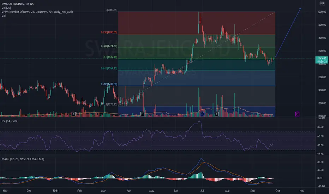329x194 pixels.
Task: Click the 1300.00 price axis label
Action: [322, 103]
